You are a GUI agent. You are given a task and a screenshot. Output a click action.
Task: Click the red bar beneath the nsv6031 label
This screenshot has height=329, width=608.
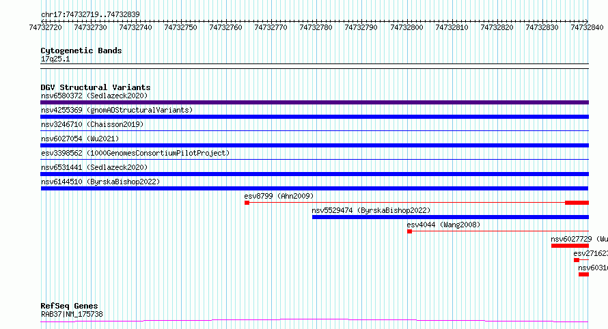583,274
